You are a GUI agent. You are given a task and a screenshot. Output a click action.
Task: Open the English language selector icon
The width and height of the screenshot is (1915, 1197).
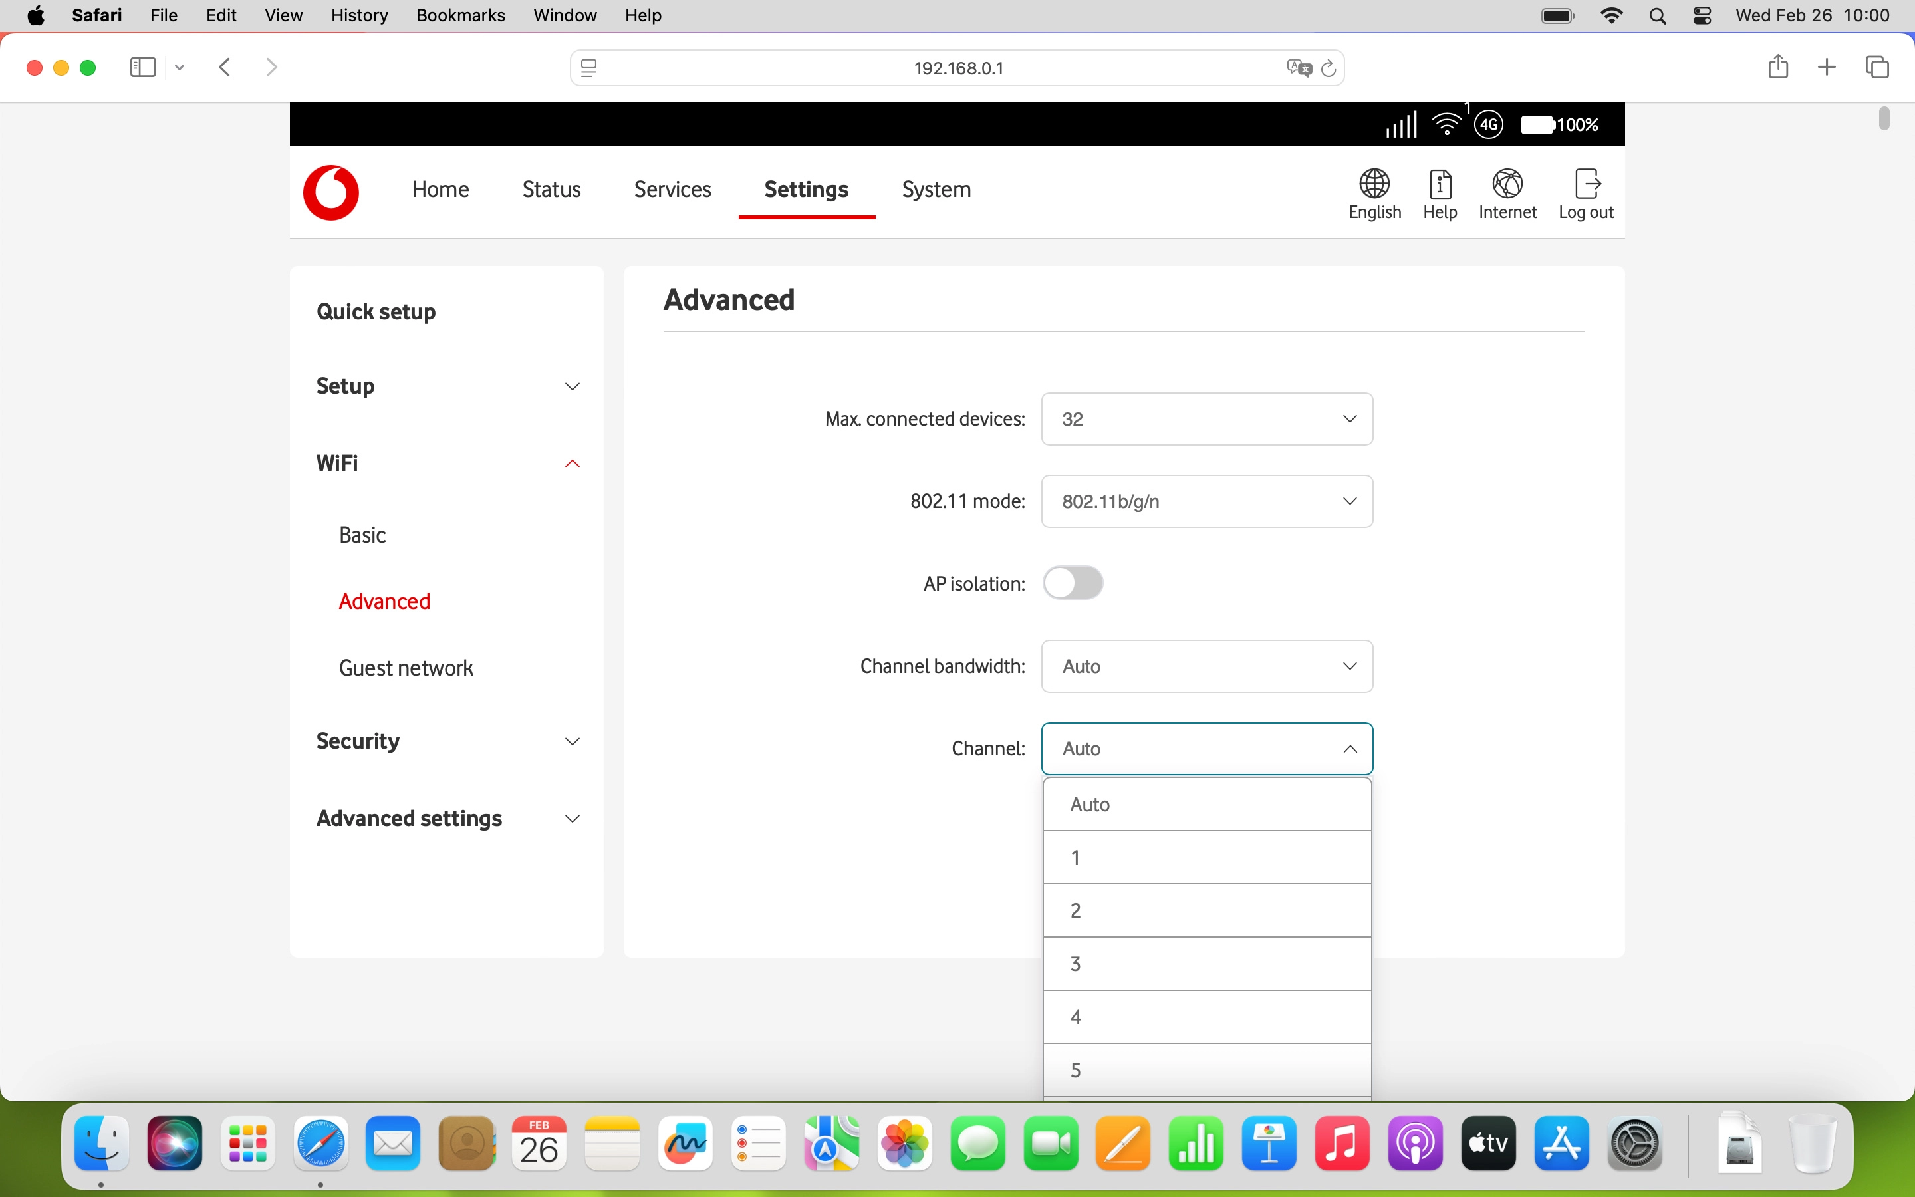tap(1374, 184)
